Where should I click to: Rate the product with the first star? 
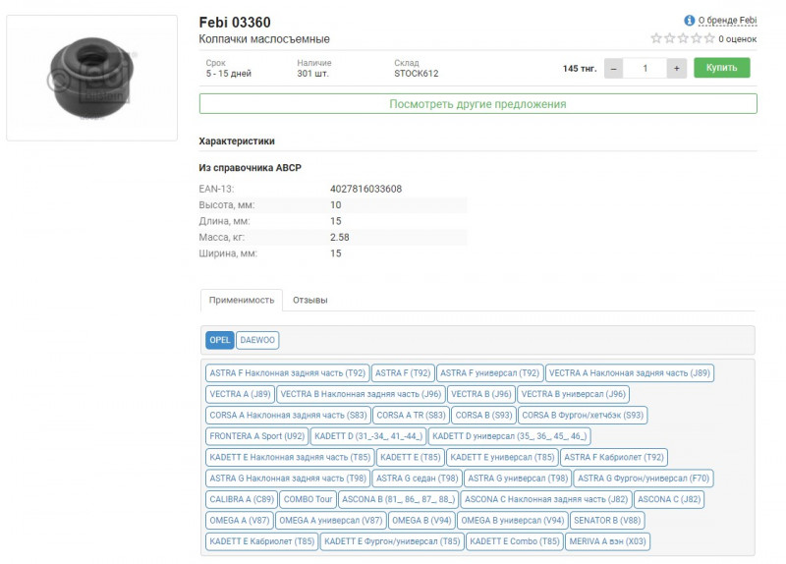click(x=656, y=38)
